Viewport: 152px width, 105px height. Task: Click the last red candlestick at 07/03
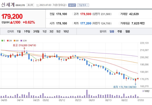pyautogui.click(x=138, y=79)
